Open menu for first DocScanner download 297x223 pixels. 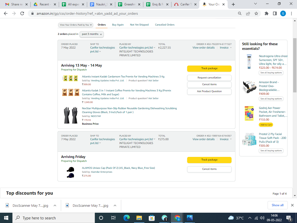tap(55, 205)
